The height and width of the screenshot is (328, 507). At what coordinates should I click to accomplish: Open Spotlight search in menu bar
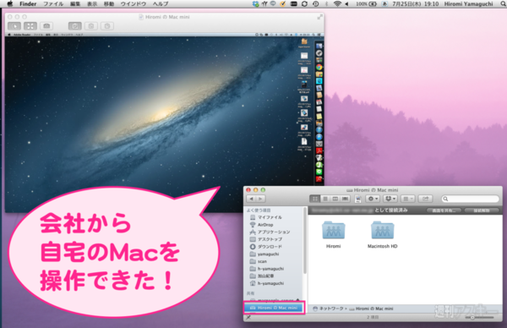point(503,4)
